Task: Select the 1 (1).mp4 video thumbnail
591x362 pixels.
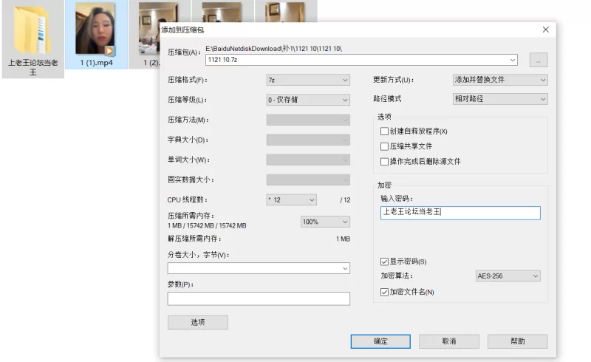Action: click(x=95, y=29)
